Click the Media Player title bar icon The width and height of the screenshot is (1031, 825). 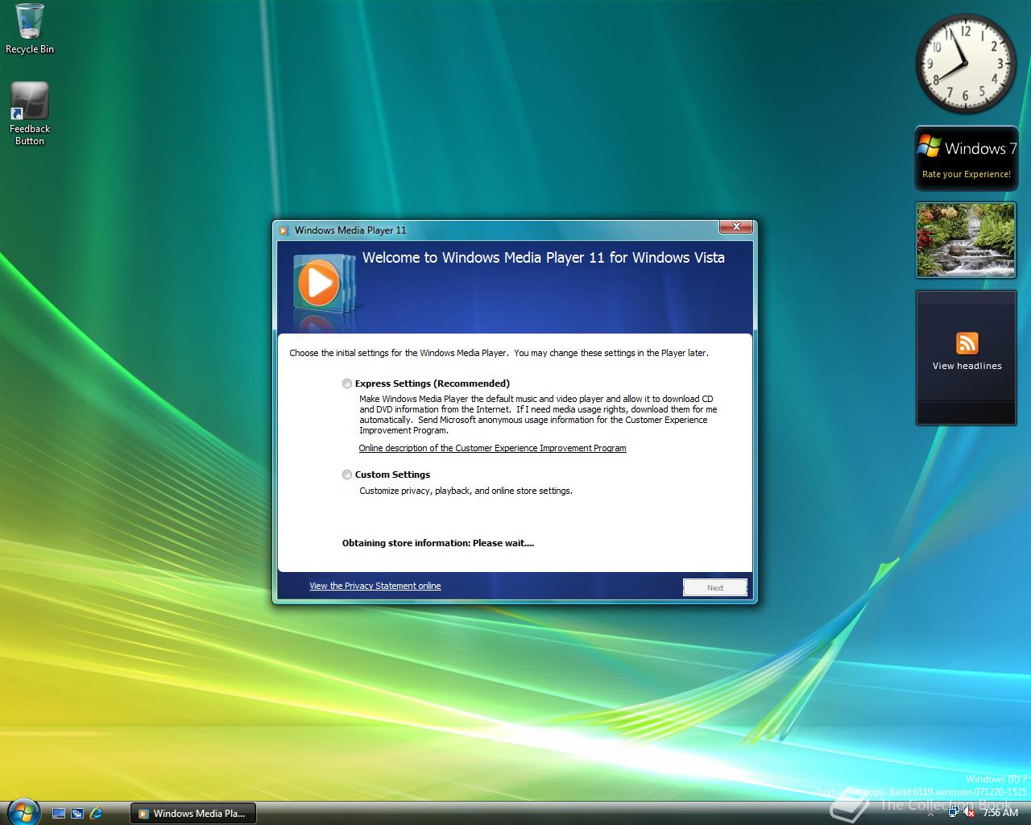pos(284,230)
